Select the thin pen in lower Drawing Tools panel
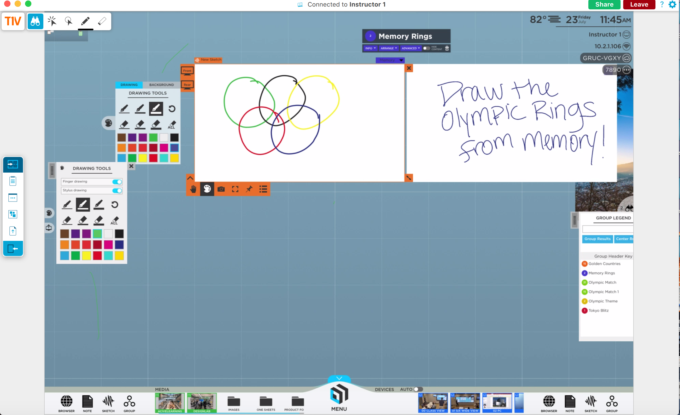This screenshot has width=680, height=415. tap(67, 204)
